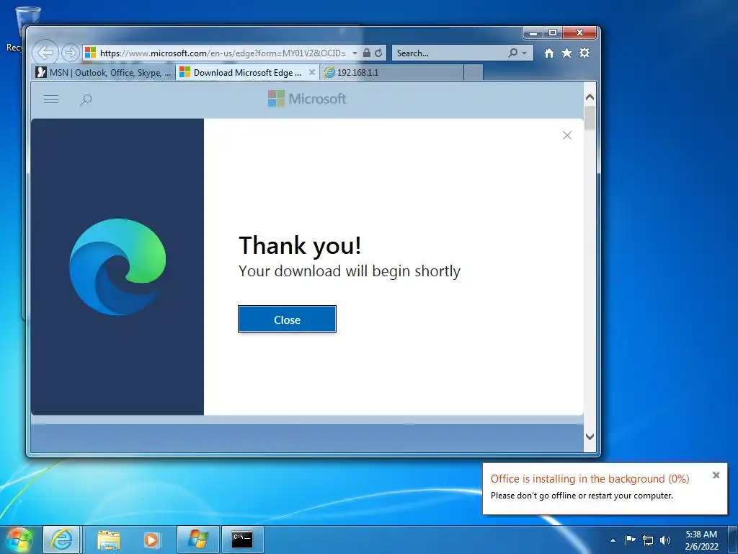738x554 pixels.
Task: Click the Action Center flag tray icon
Action: coord(630,540)
